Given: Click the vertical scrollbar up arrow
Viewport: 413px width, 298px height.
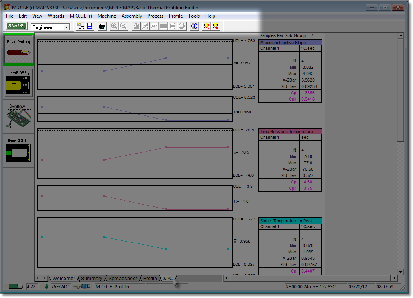Looking at the screenshot, I should [401, 35].
